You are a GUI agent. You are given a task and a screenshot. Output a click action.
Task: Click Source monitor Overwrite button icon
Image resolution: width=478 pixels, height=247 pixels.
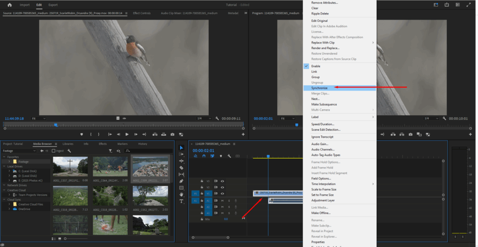(x=164, y=134)
